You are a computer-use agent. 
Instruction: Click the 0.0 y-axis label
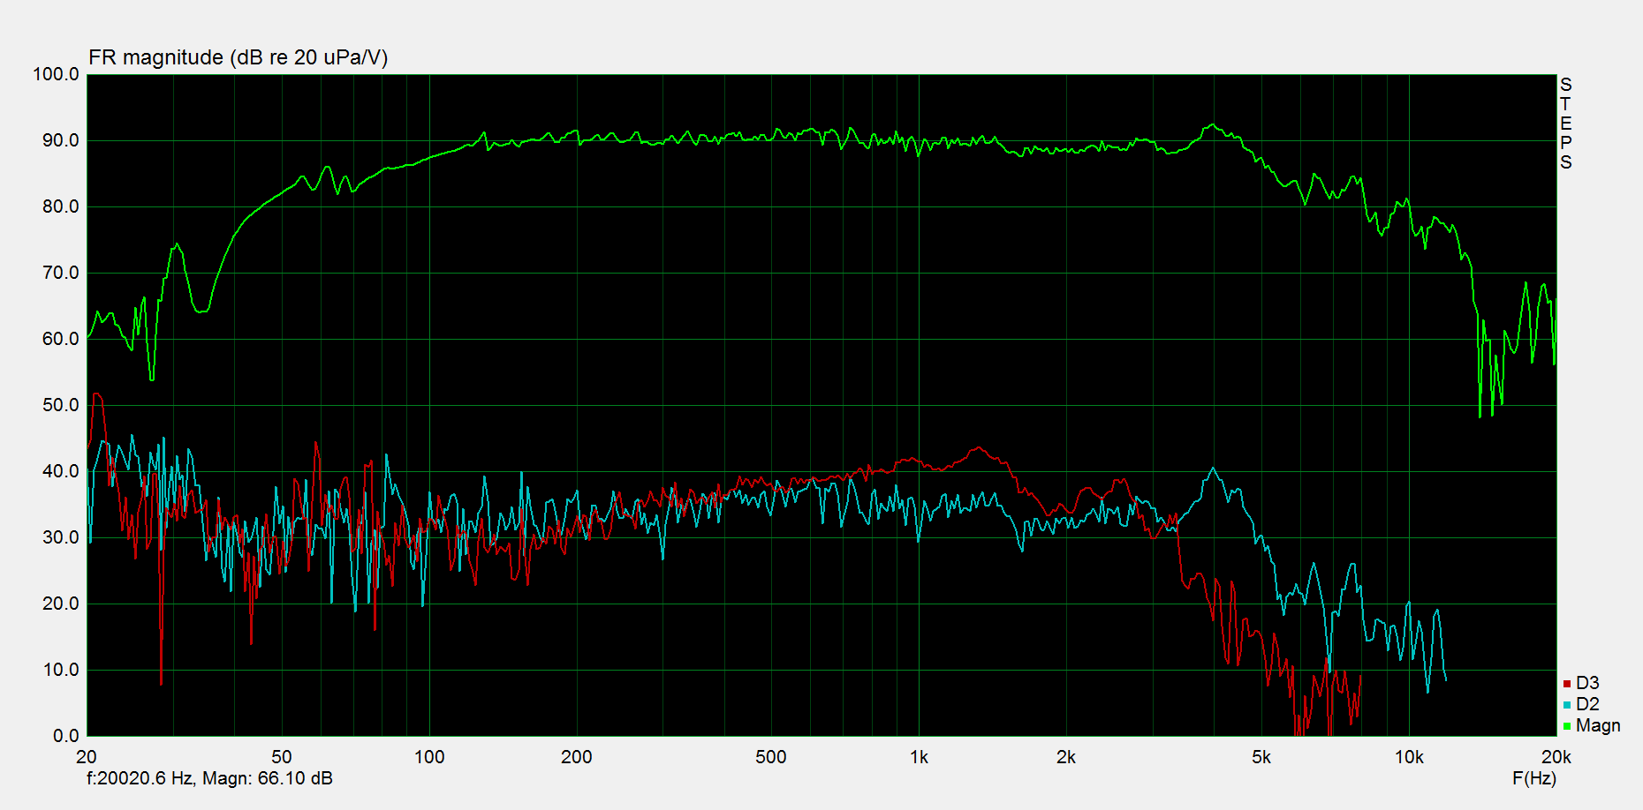(x=65, y=736)
